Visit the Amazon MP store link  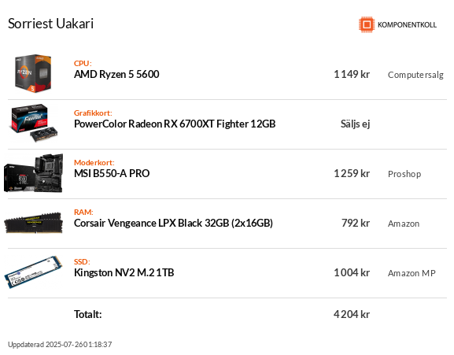pos(412,273)
